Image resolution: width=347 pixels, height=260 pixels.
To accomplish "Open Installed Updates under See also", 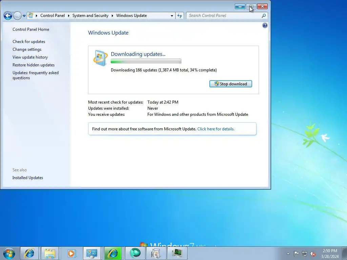I will (28, 178).
